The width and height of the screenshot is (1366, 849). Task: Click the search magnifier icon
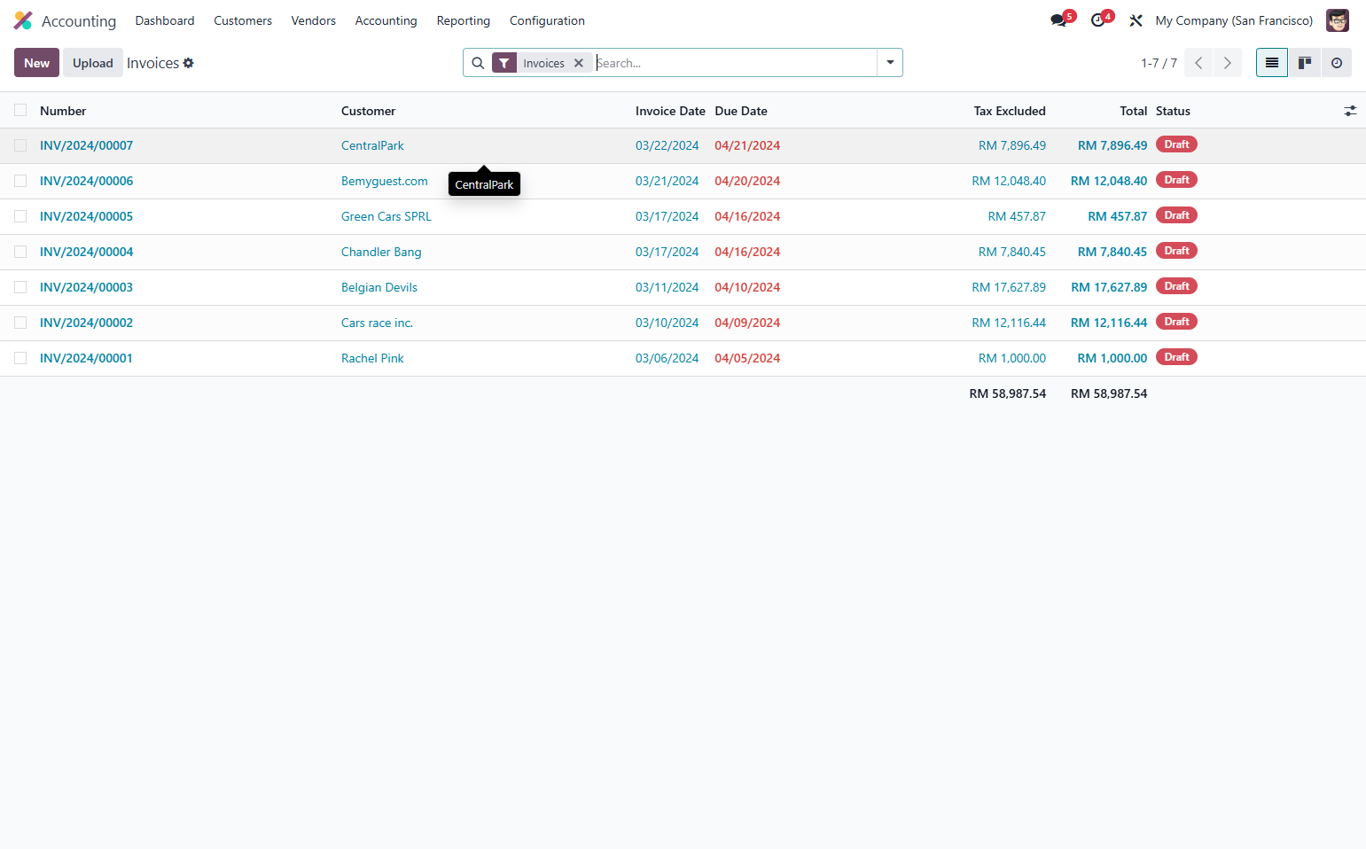coord(478,63)
